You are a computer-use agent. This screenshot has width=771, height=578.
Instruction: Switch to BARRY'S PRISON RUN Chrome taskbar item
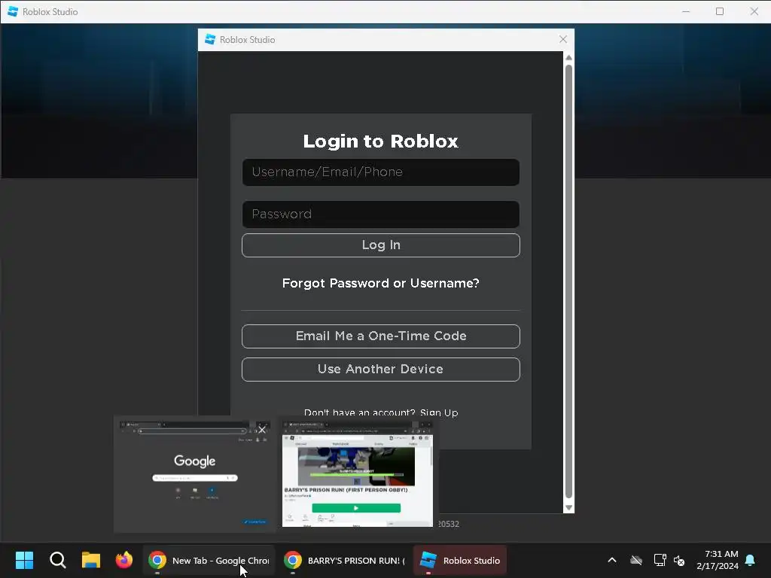pos(343,560)
